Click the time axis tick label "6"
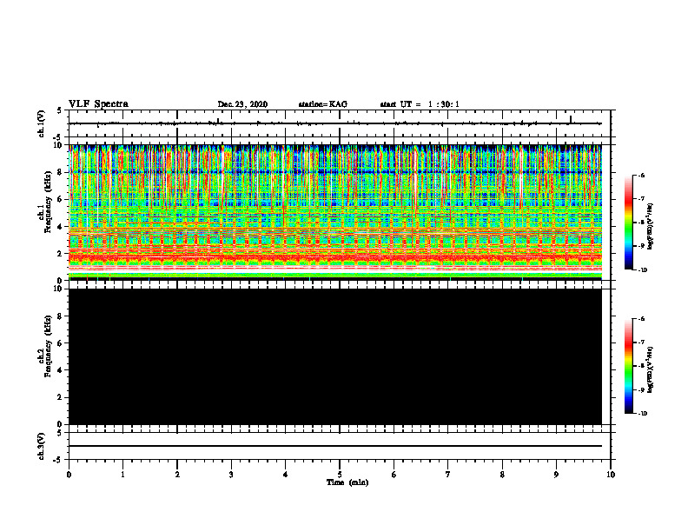This screenshot has width=688, height=532. coord(394,475)
